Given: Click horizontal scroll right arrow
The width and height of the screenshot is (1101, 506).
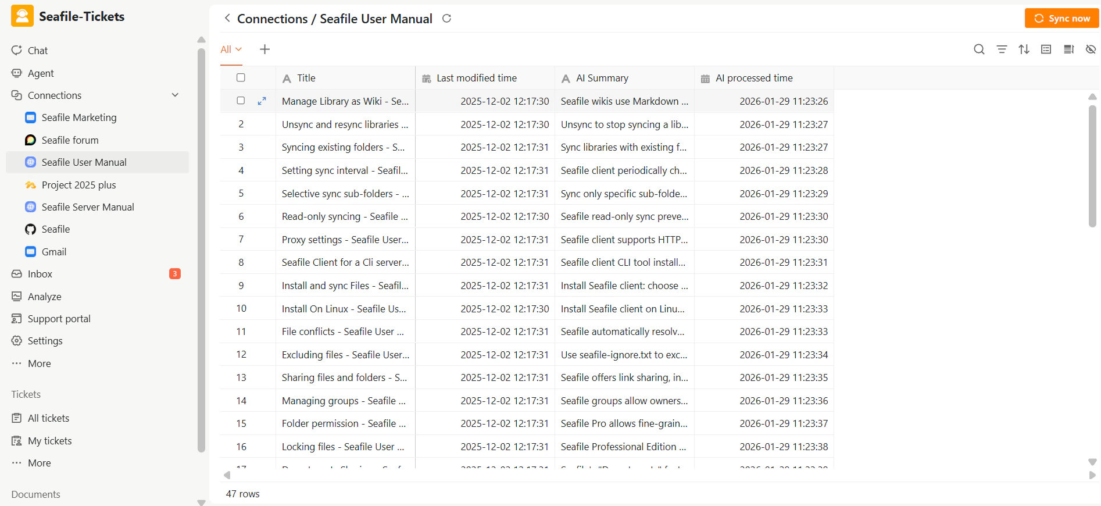Looking at the screenshot, I should [1092, 475].
